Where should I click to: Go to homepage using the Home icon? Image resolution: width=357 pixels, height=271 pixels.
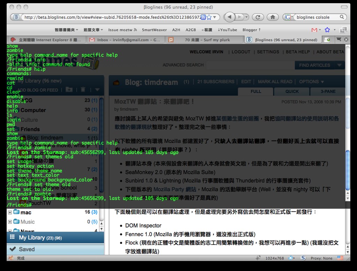[x=273, y=16]
